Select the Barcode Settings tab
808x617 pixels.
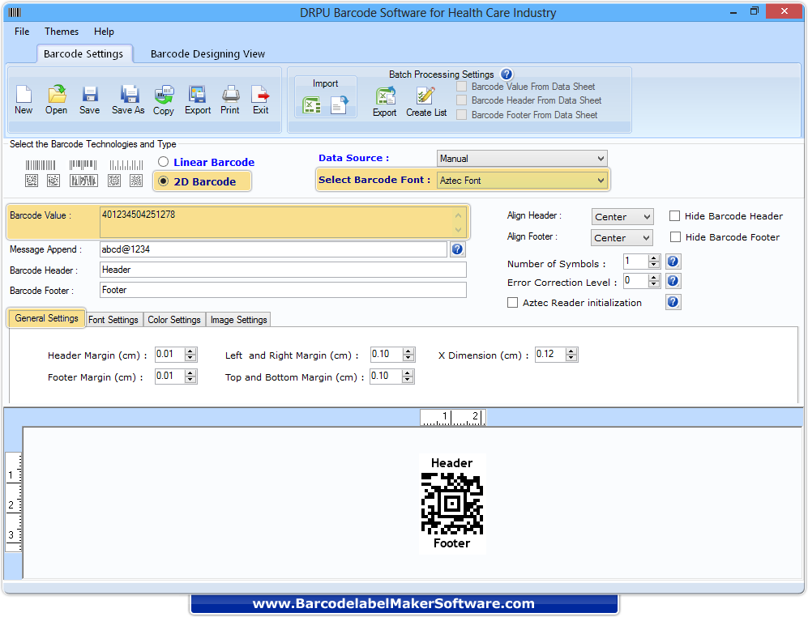click(x=83, y=54)
